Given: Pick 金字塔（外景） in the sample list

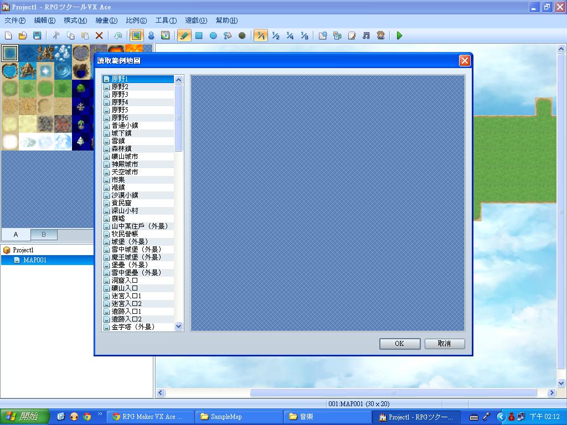Looking at the screenshot, I should (x=138, y=326).
